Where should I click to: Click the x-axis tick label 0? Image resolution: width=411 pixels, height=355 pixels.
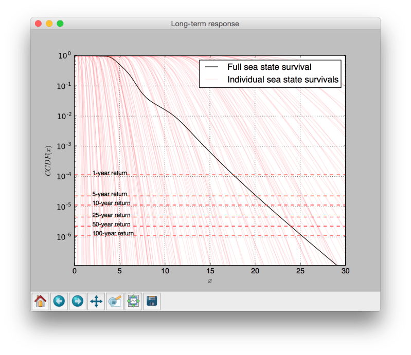point(75,271)
